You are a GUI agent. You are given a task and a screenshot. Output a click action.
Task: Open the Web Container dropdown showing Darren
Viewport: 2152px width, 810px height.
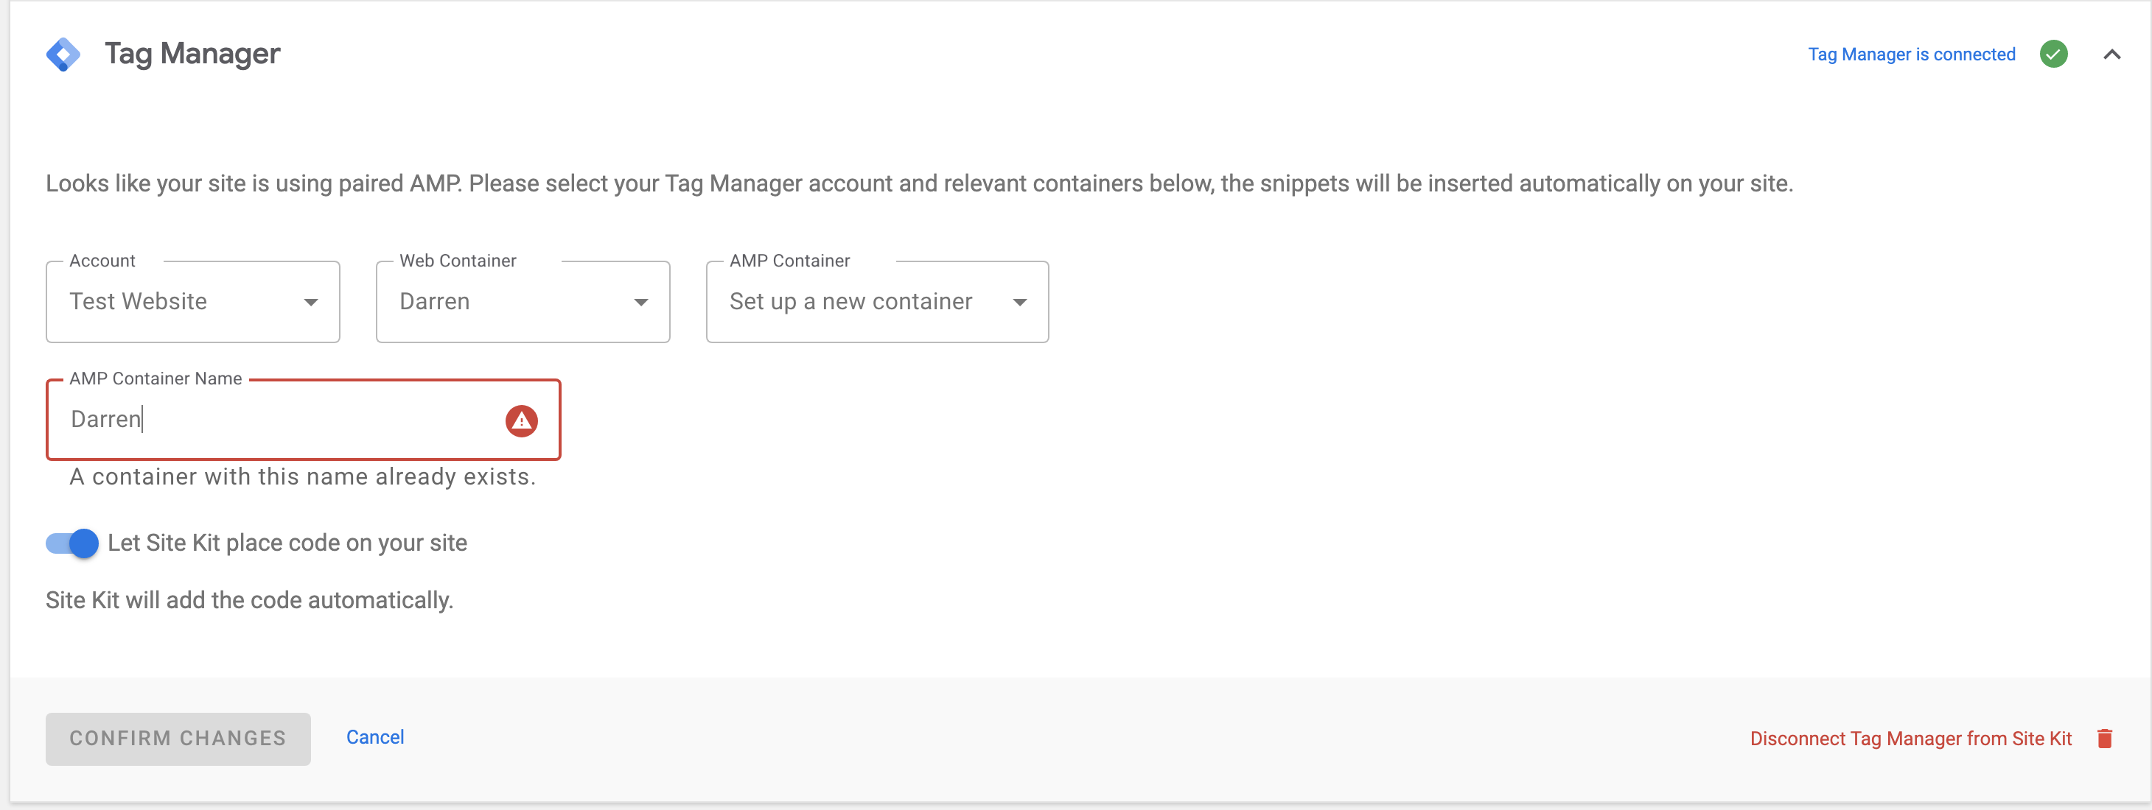tap(522, 303)
